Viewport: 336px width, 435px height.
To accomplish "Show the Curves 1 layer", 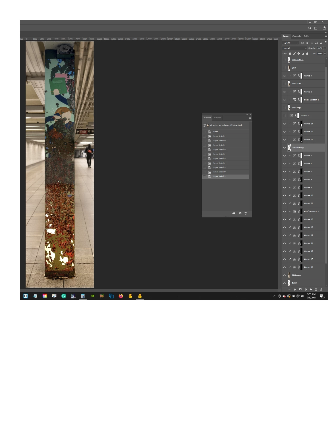I will (284, 116).
